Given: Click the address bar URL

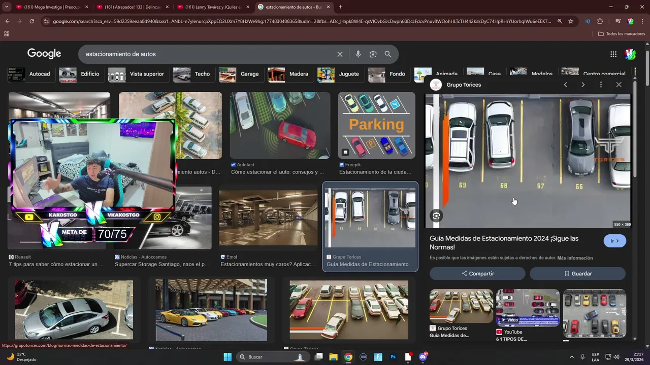Looking at the screenshot, I should pyautogui.click(x=302, y=21).
